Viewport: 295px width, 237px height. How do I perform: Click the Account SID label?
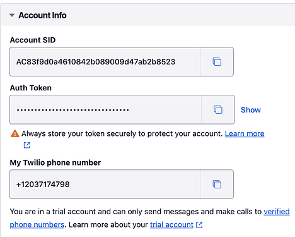tap(33, 40)
